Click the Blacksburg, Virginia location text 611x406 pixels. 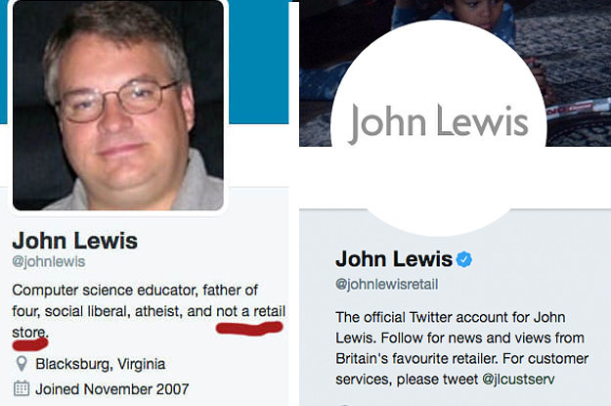[100, 364]
